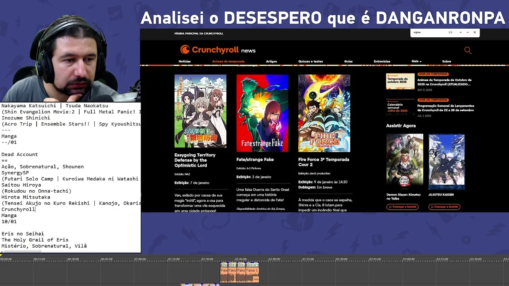Screen dimensions: 509x286
Task: Click 'Inozume Shinichi' line in notepad
Action: click(x=26, y=118)
